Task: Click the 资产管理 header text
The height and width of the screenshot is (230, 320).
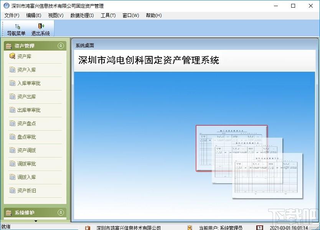Action: pyautogui.click(x=24, y=46)
